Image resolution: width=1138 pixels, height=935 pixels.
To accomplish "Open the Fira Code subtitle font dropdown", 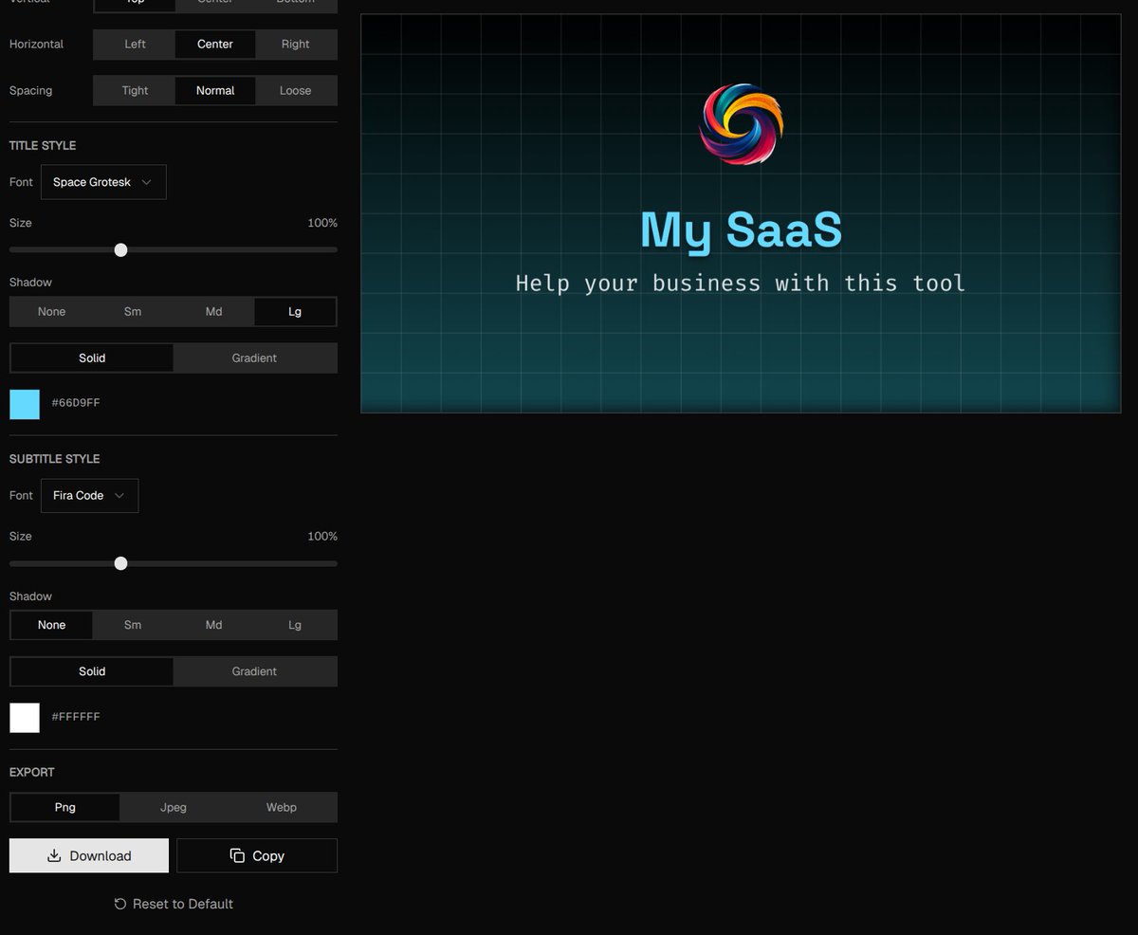I will pos(89,495).
